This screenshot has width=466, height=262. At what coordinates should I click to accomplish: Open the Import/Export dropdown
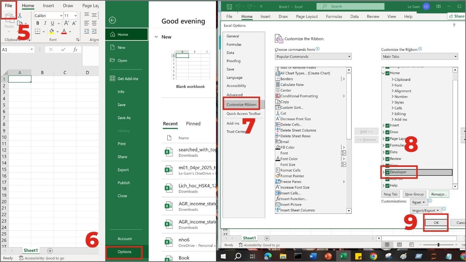coord(426,210)
